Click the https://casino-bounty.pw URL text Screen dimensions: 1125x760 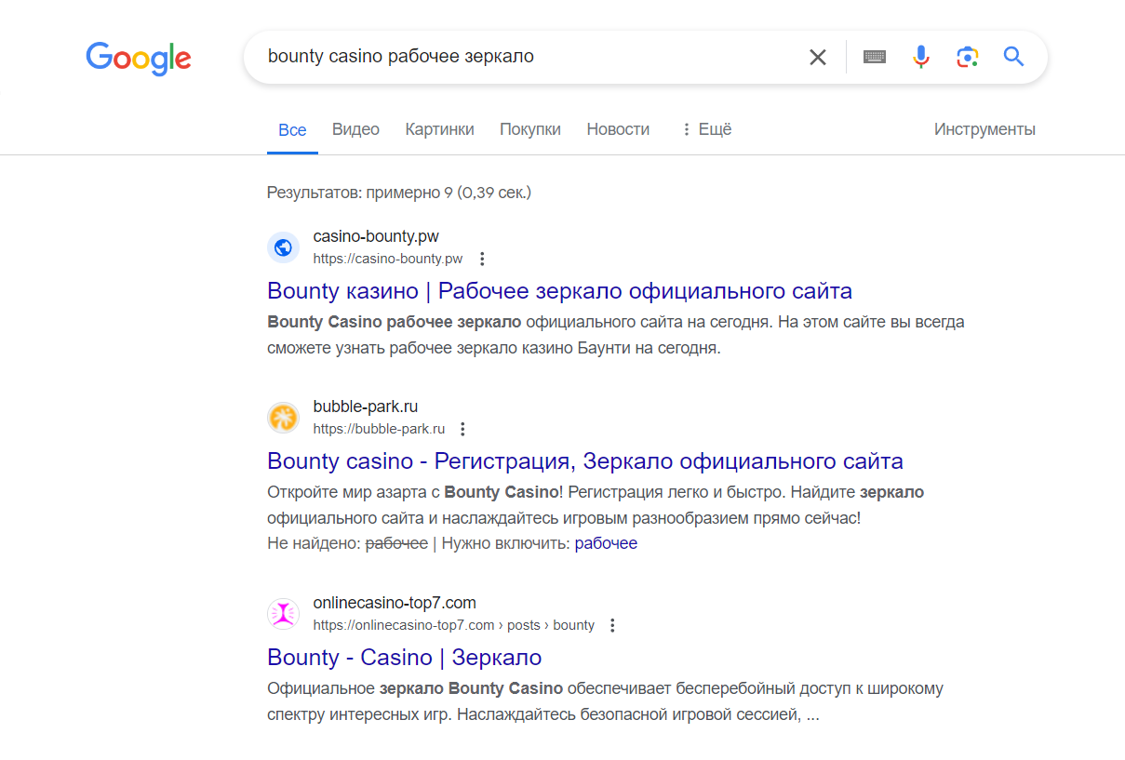[387, 259]
